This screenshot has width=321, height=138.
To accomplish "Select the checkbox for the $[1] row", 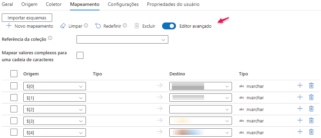I will (14, 98).
